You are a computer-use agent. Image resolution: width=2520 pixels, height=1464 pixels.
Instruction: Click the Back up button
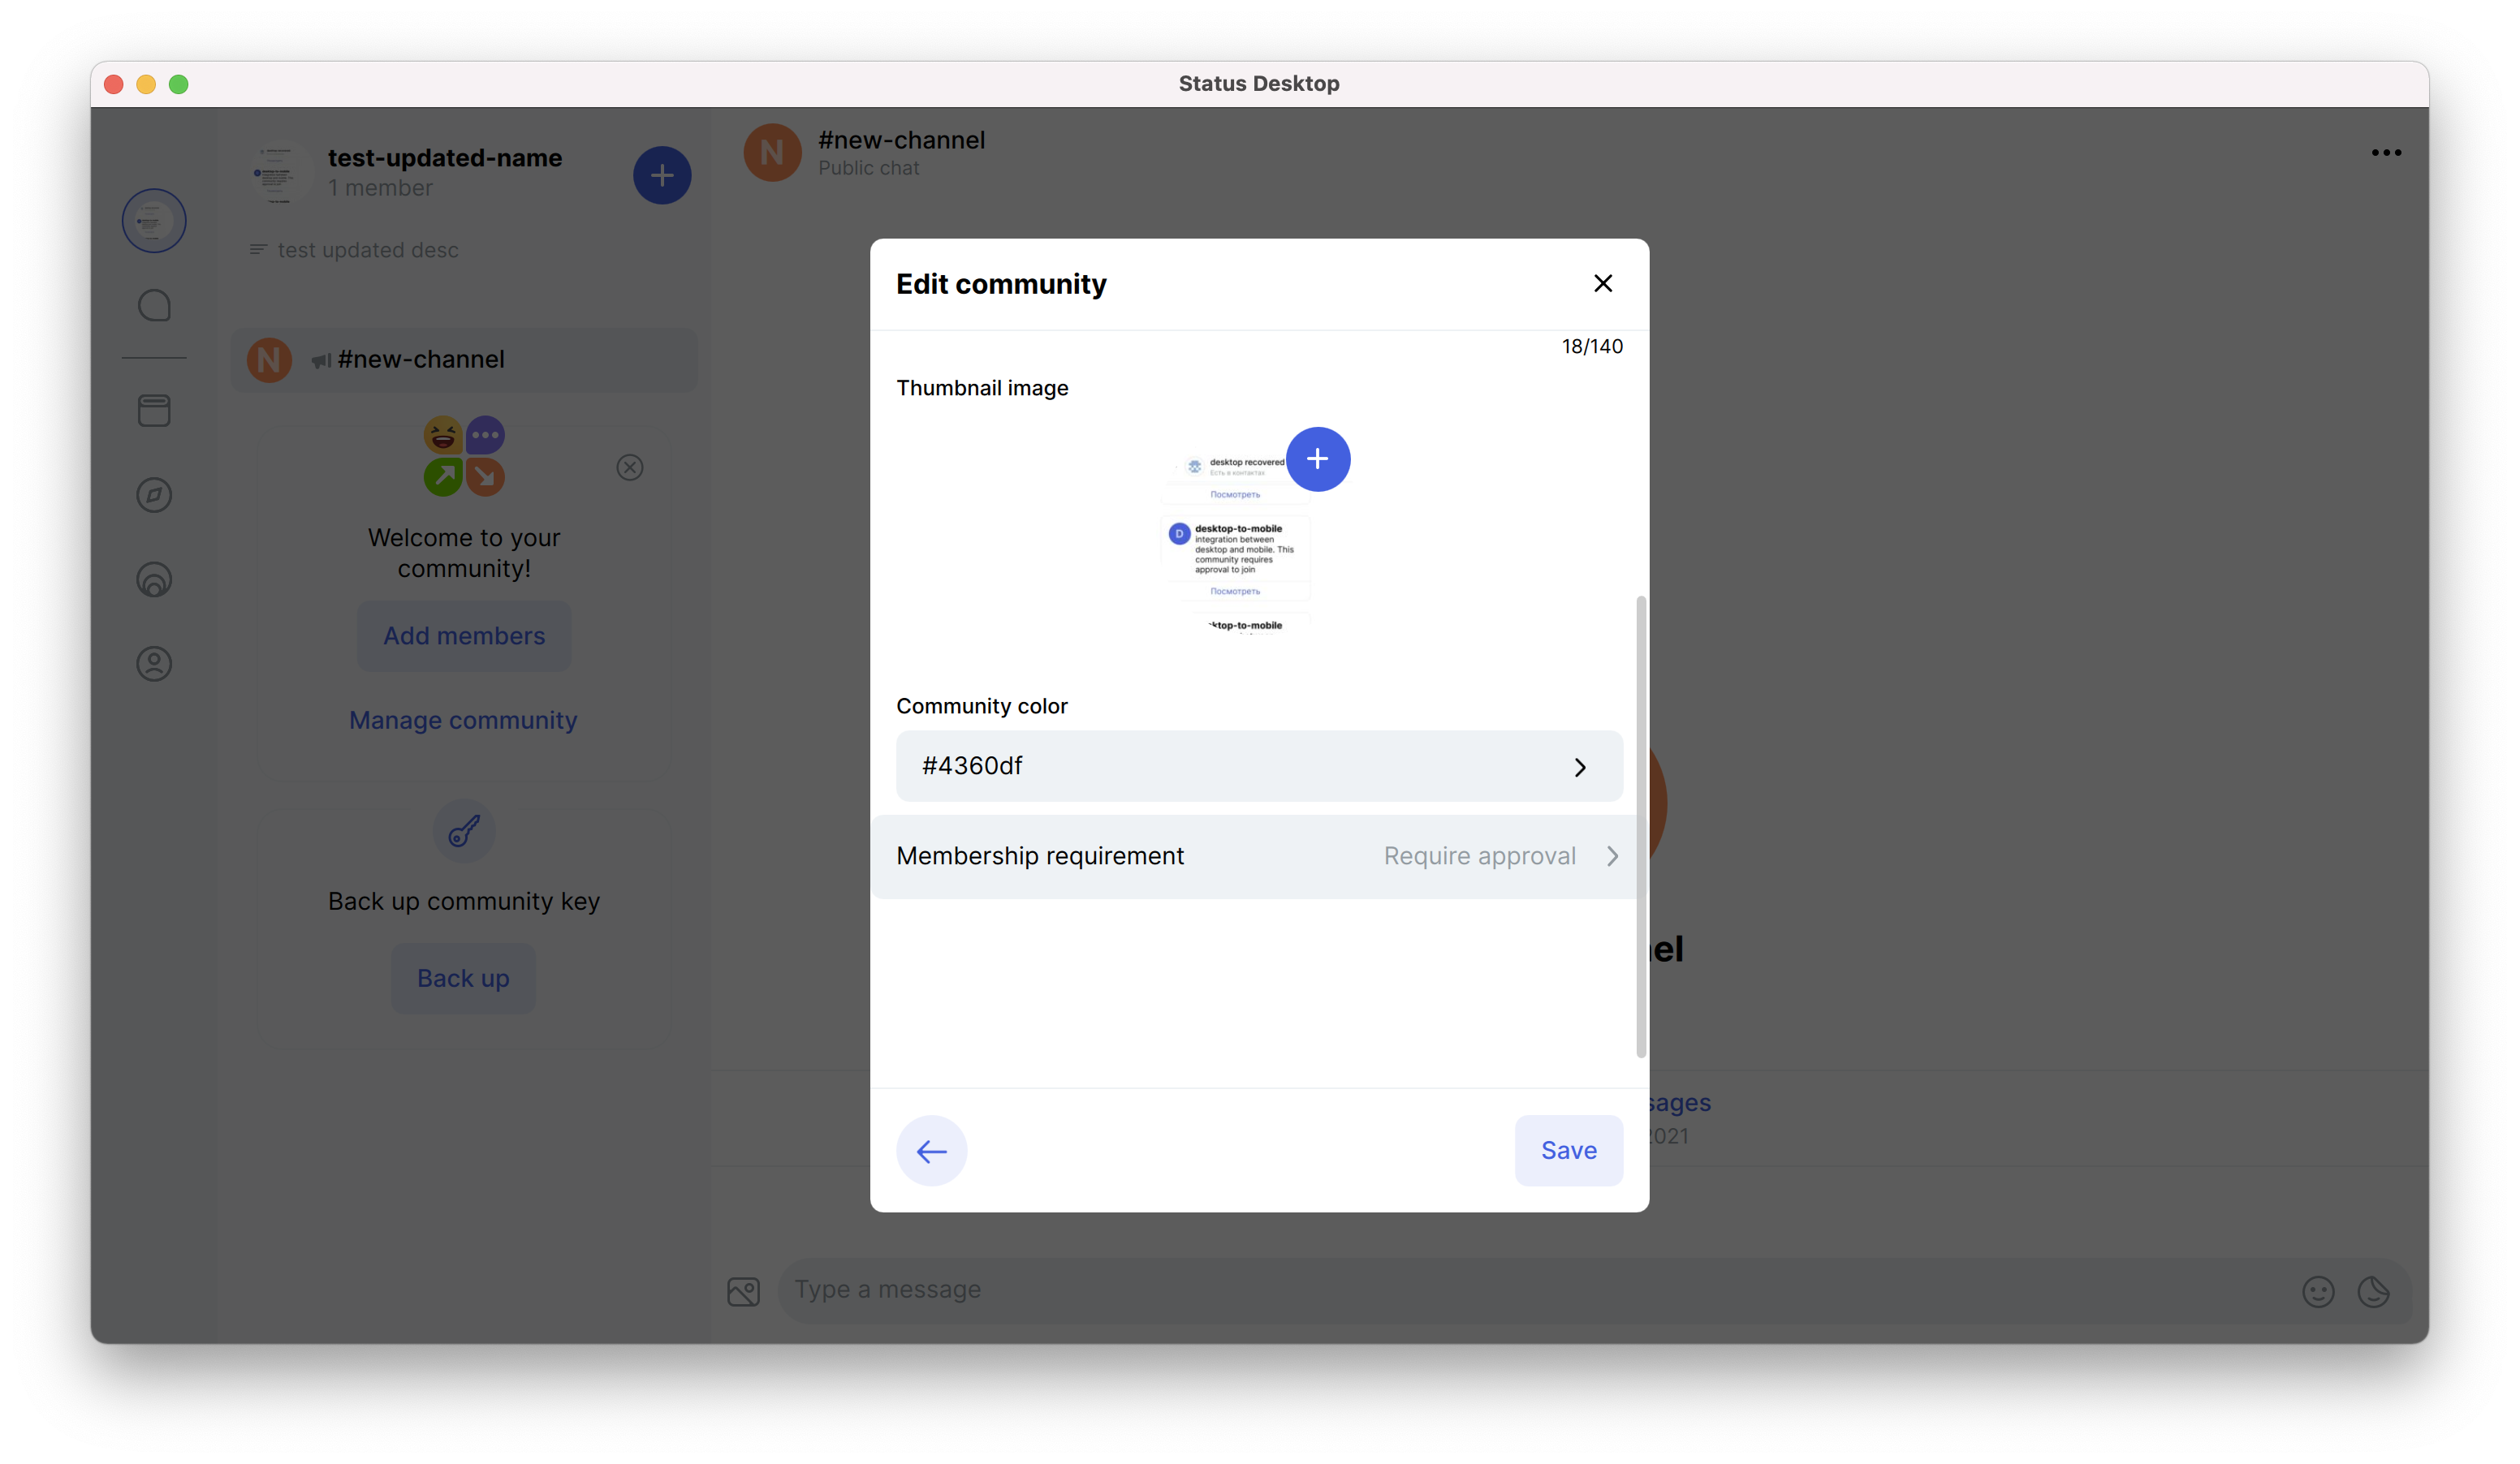463,979
